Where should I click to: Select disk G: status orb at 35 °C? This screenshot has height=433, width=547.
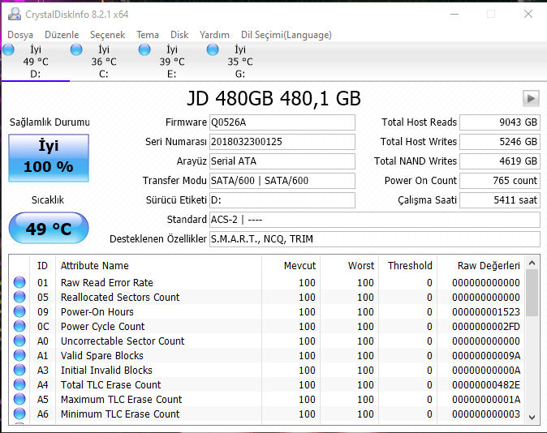(213, 50)
